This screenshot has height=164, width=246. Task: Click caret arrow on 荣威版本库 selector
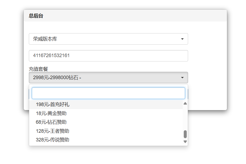[182, 39]
